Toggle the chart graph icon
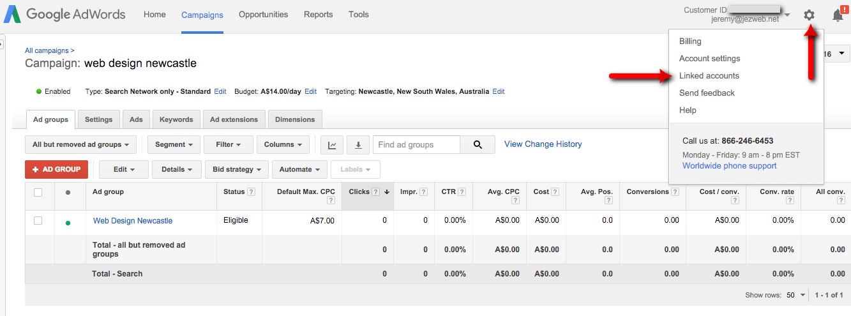 tap(332, 145)
